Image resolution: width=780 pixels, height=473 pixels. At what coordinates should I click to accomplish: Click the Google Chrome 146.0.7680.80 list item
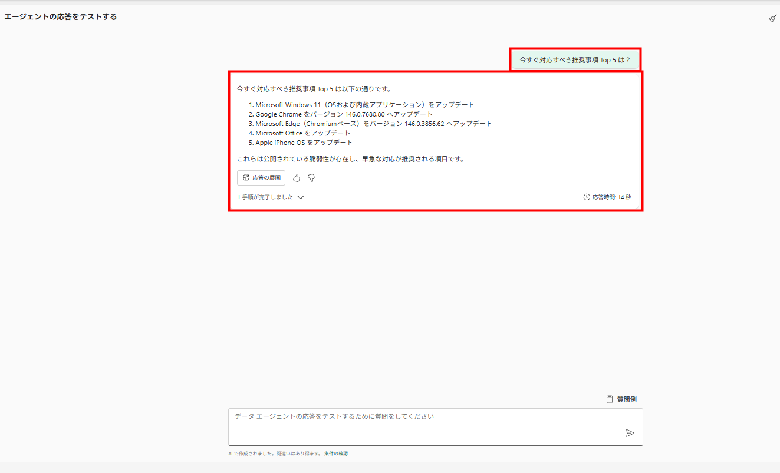[344, 114]
